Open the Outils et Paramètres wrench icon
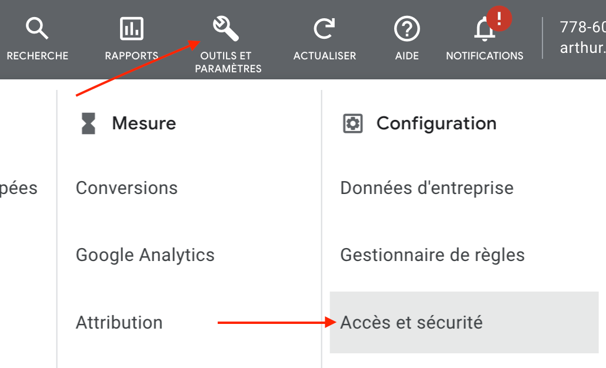The width and height of the screenshot is (606, 368). 227,29
